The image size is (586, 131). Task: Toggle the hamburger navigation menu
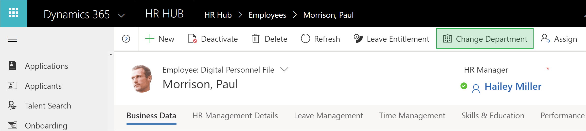point(12,39)
